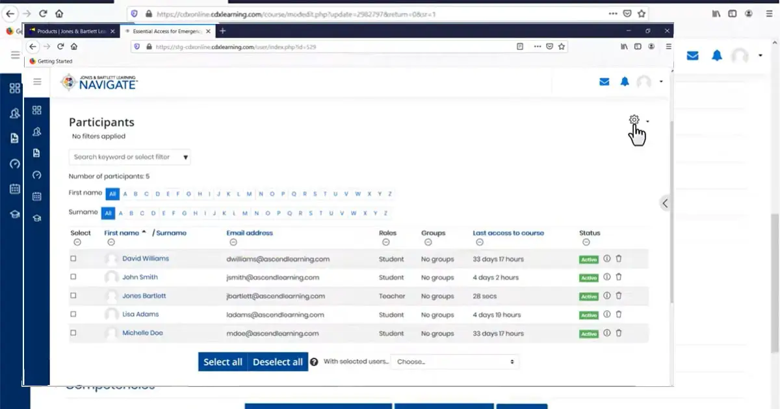
Task: Open the participants icon in the sidebar
Action: coord(37,131)
